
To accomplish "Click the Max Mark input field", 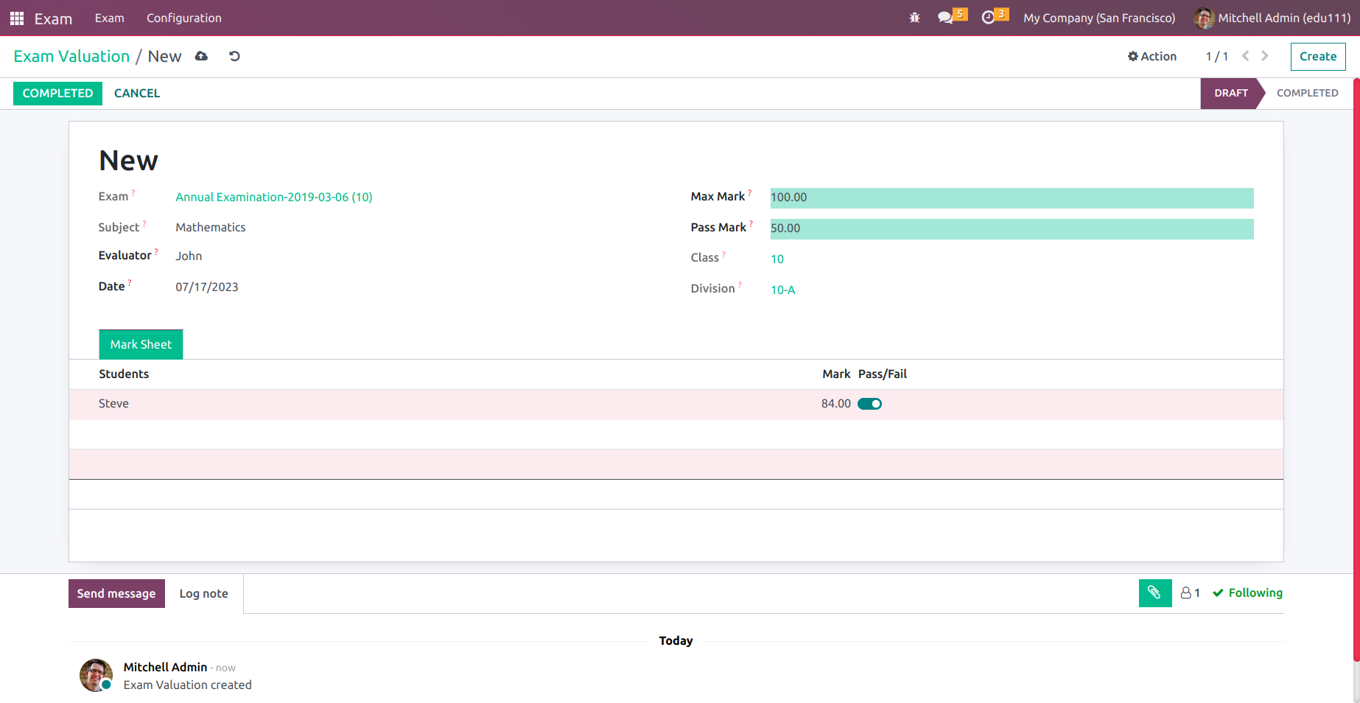I will pos(1011,197).
